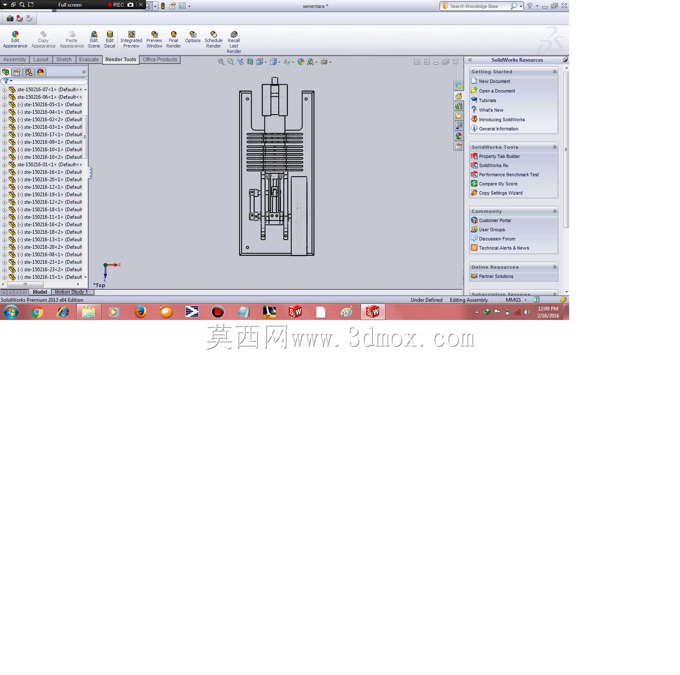Select the Zoom to Fit view icon
Image resolution: width=680 pixels, height=675 pixels.
[x=221, y=62]
